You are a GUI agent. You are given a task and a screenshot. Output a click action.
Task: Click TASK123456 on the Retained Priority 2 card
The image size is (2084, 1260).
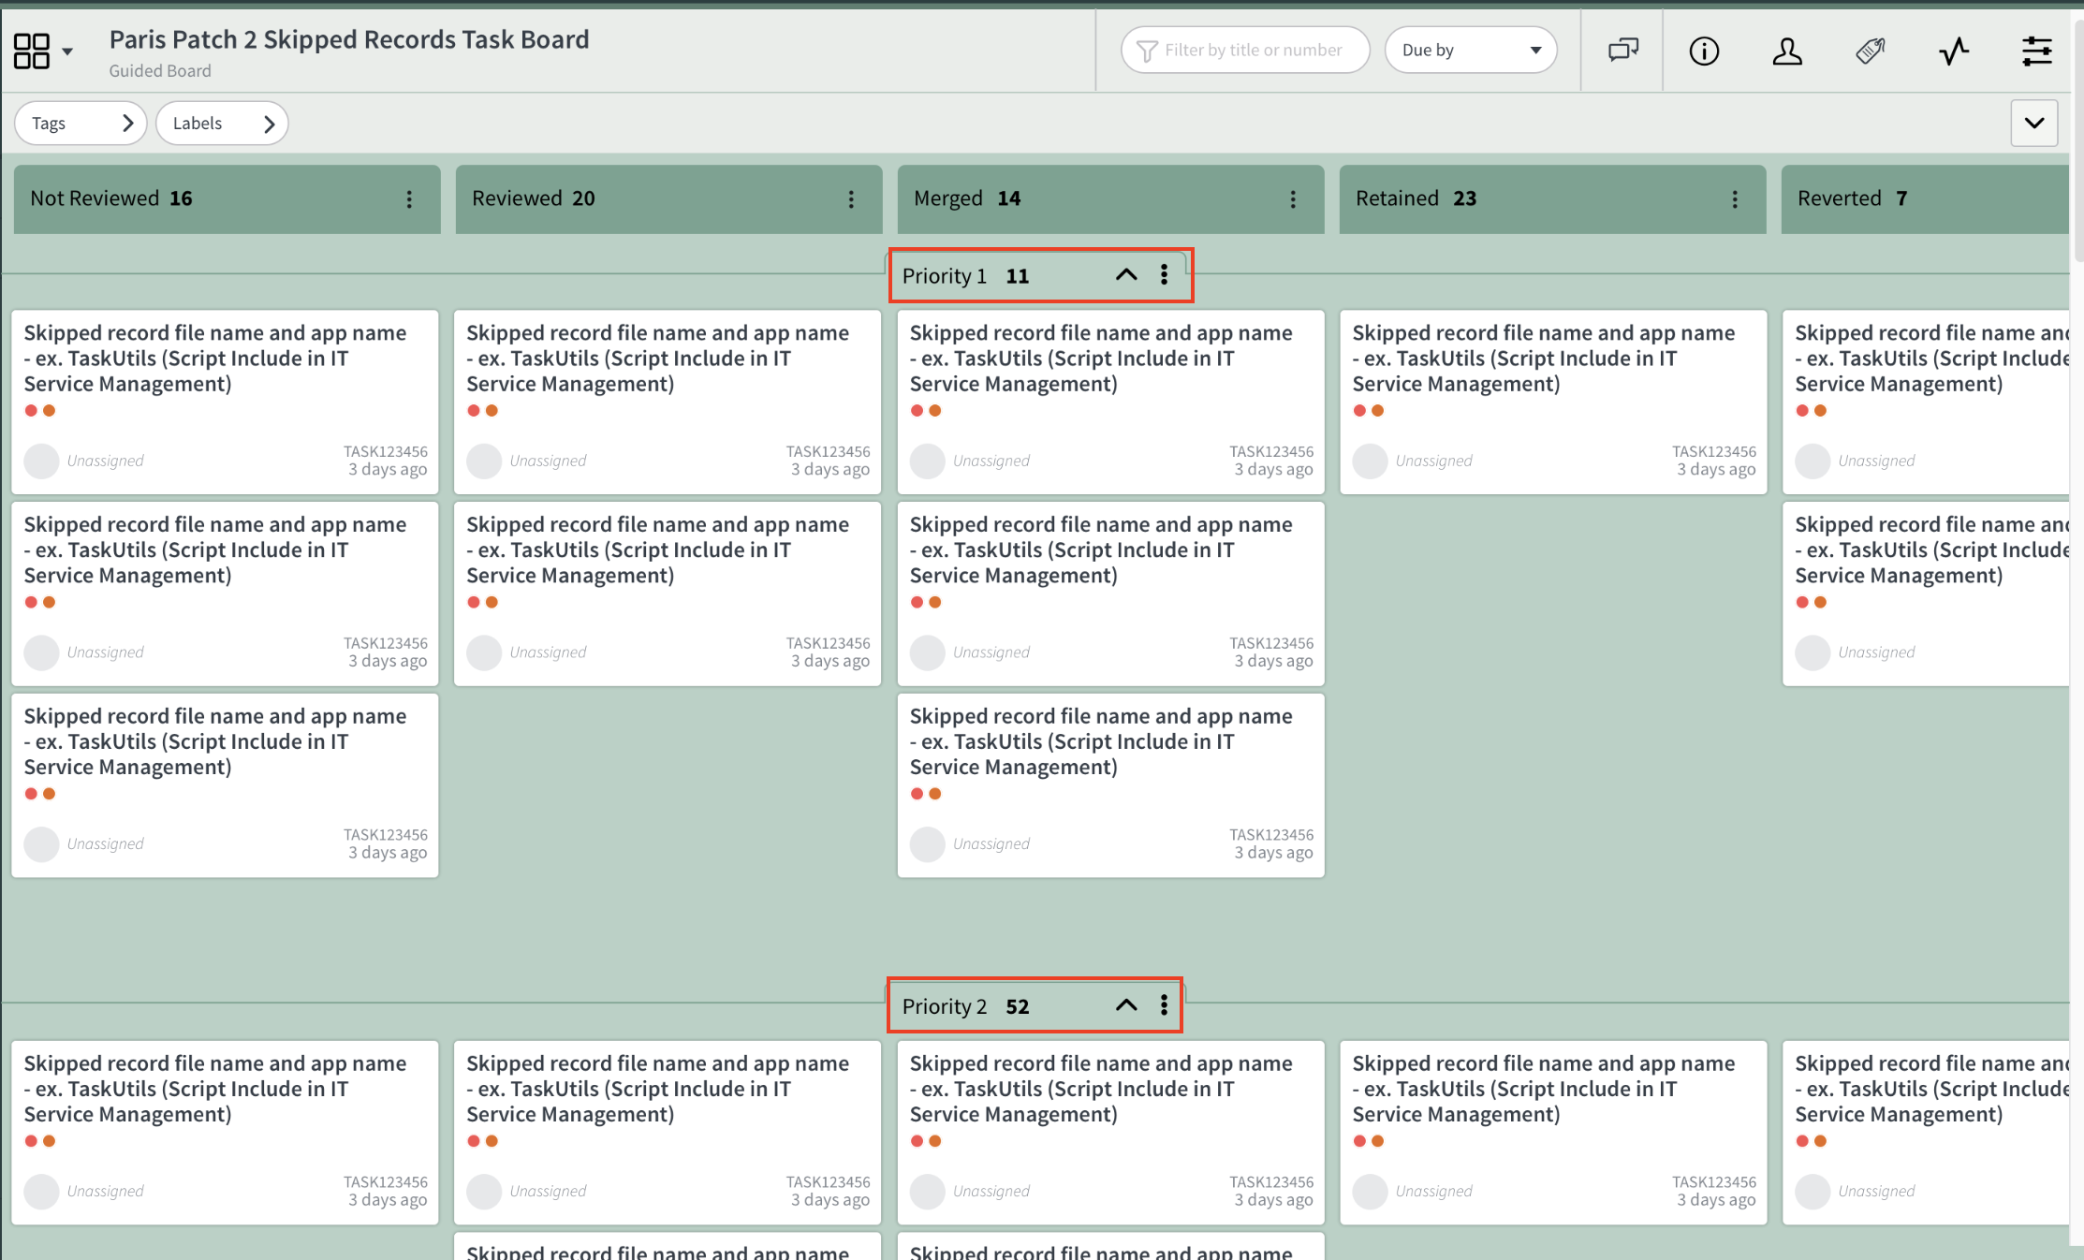[x=1714, y=1182]
